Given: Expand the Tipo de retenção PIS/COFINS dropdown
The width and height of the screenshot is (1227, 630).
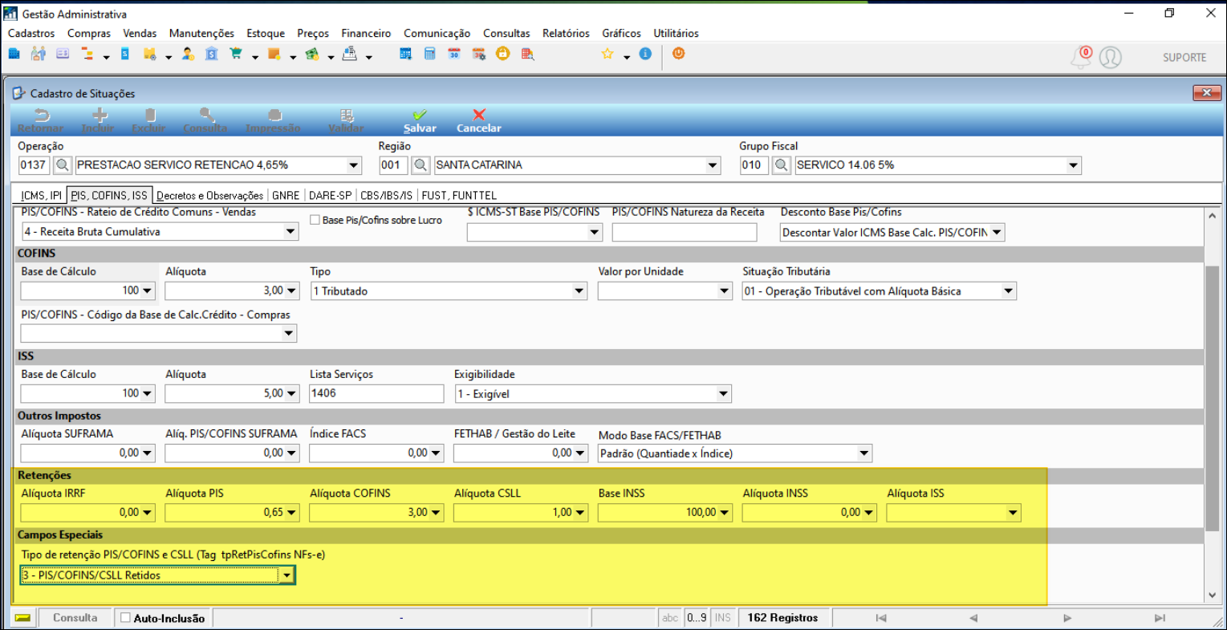Looking at the screenshot, I should point(286,575).
